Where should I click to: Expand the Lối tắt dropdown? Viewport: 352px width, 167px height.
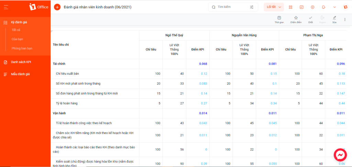coord(274,7)
